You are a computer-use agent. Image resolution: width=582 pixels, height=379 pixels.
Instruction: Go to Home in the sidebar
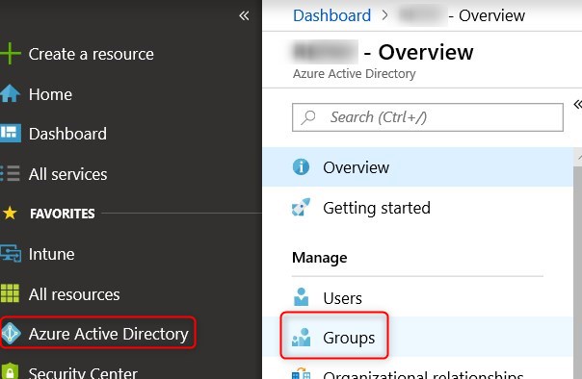pyautogui.click(x=50, y=94)
